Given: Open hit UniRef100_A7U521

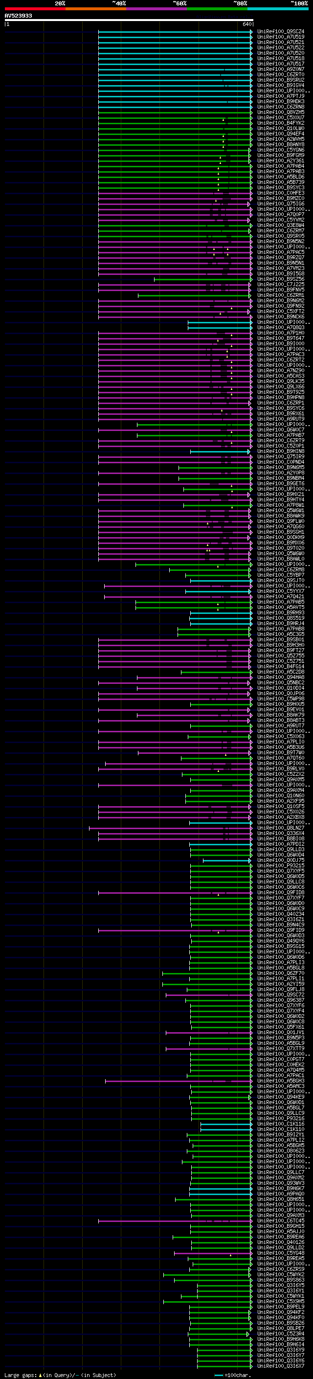Looking at the screenshot, I should point(280,42).
